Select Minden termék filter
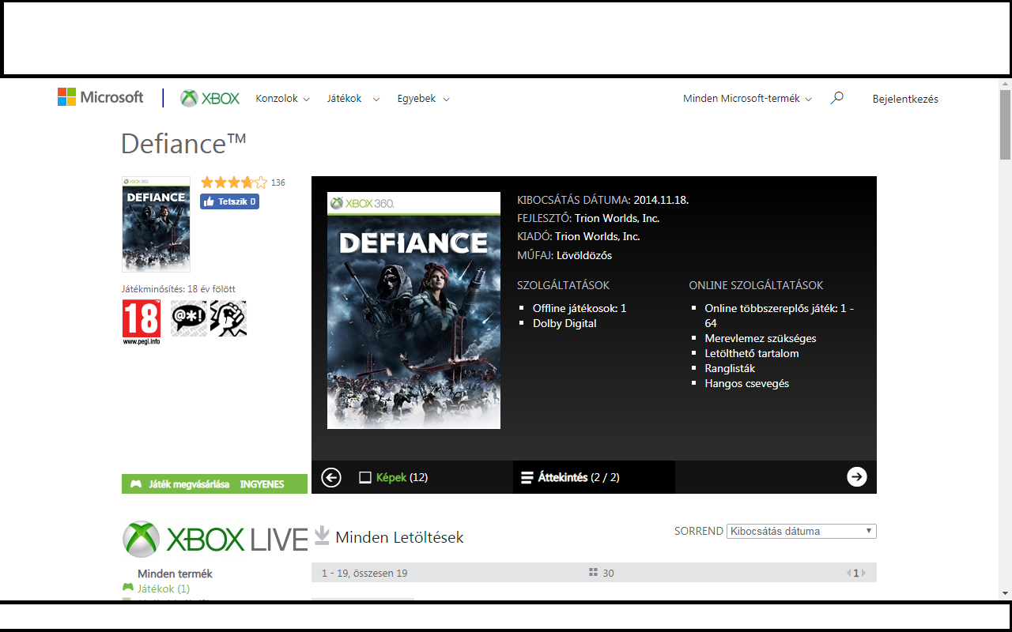Image resolution: width=1012 pixels, height=632 pixels. (175, 574)
